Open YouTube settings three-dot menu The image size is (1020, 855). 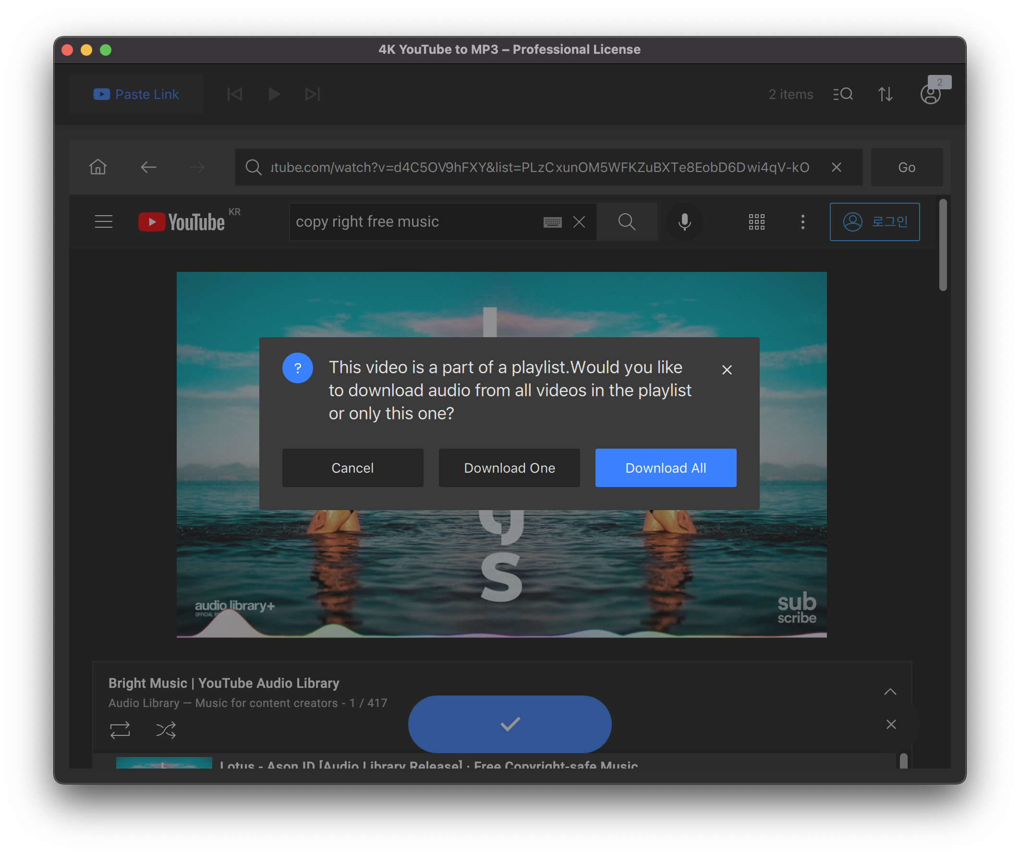[802, 221]
